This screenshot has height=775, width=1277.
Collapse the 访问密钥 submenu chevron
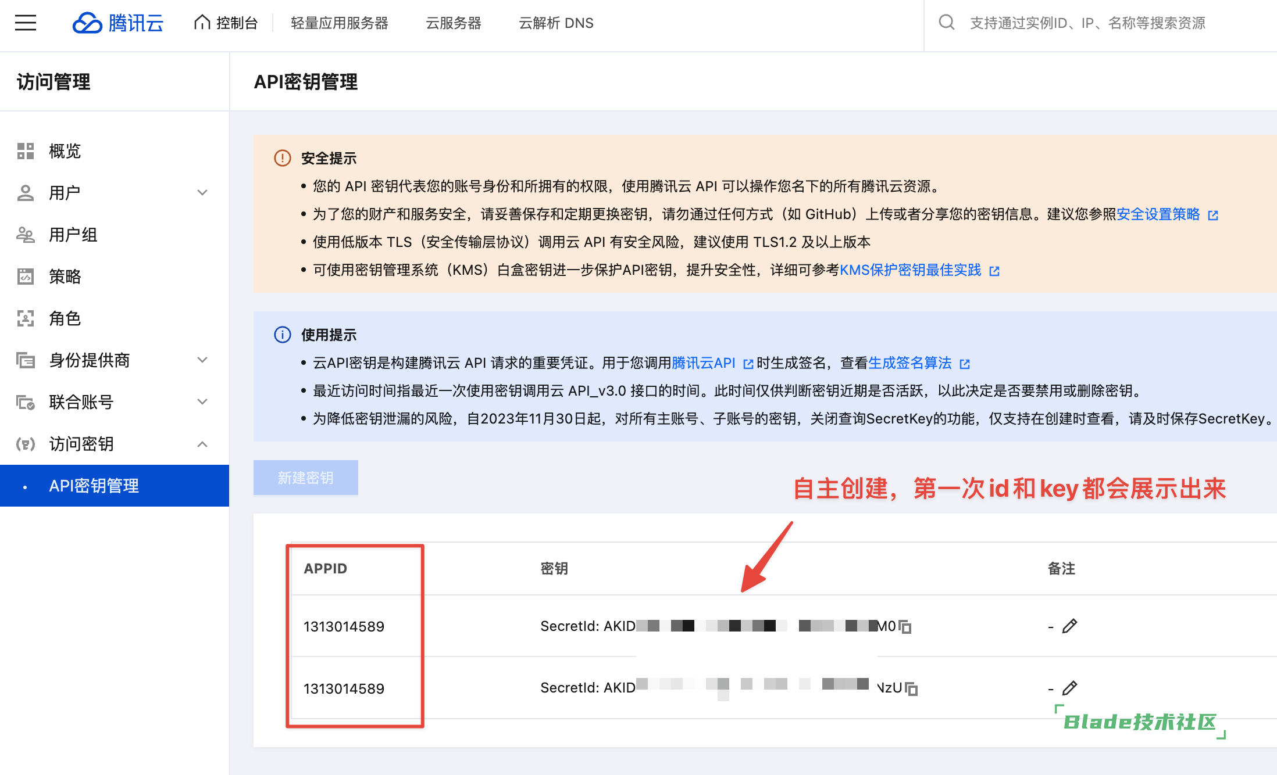coord(202,444)
